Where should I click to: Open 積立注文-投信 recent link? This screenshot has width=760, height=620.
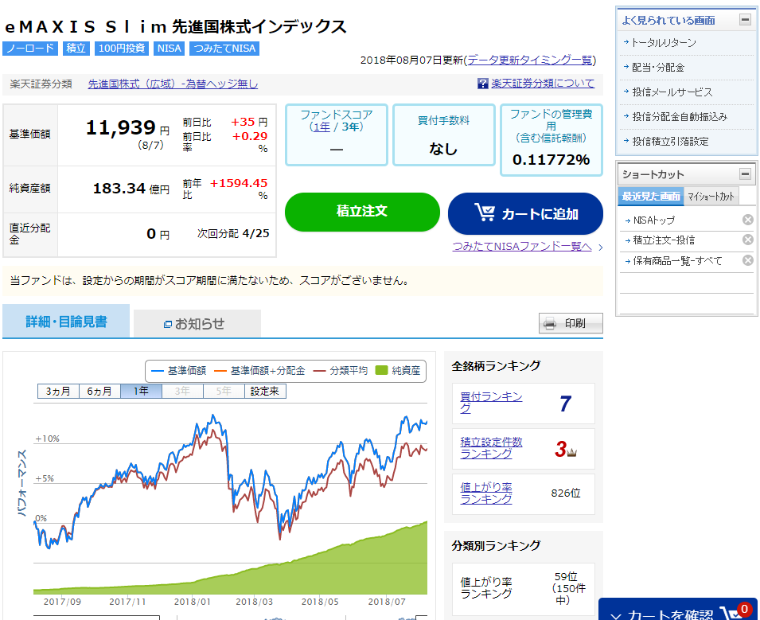click(664, 240)
